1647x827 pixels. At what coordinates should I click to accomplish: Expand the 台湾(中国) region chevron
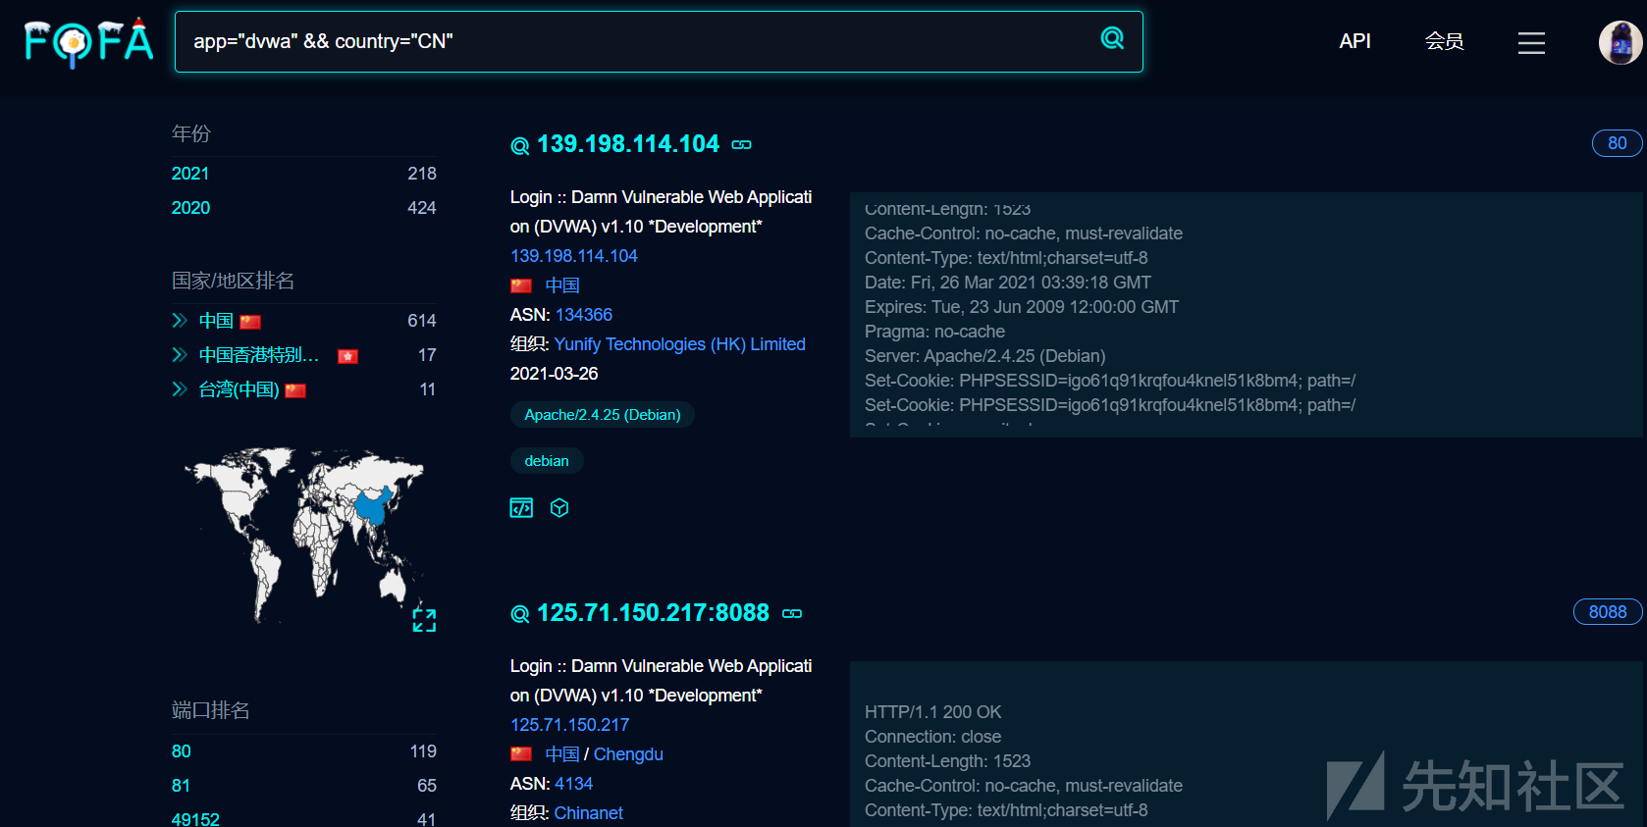180,389
